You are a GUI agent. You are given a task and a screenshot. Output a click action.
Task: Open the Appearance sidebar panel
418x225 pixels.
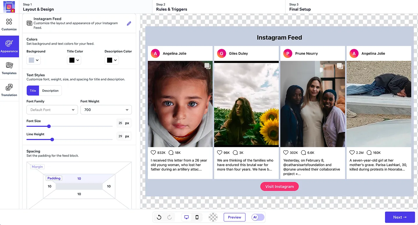coord(9,46)
